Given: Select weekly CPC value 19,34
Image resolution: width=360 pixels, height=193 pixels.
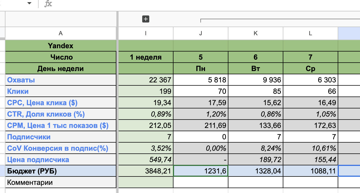Looking at the screenshot, I should tap(146, 103).
